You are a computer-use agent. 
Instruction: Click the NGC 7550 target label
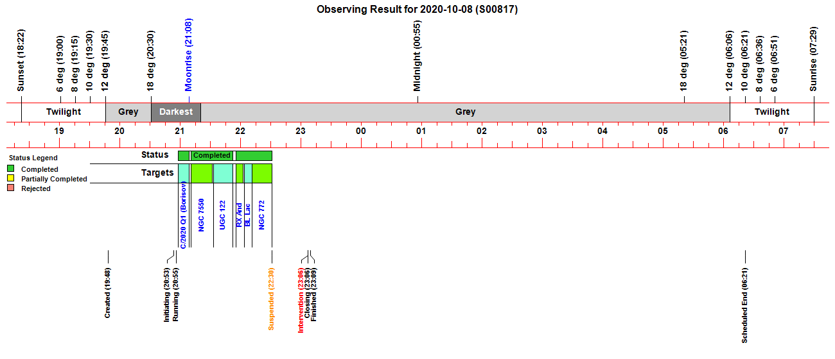202,215
